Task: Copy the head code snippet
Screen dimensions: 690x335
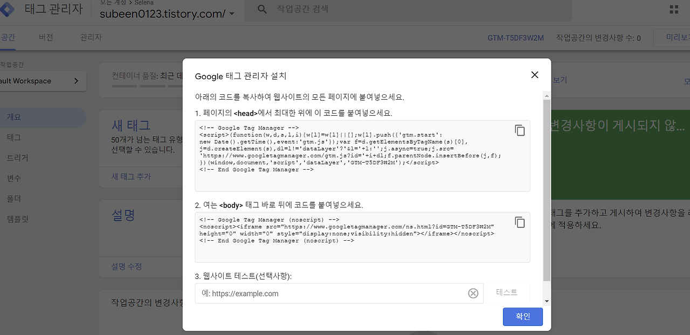Action: click(x=520, y=130)
